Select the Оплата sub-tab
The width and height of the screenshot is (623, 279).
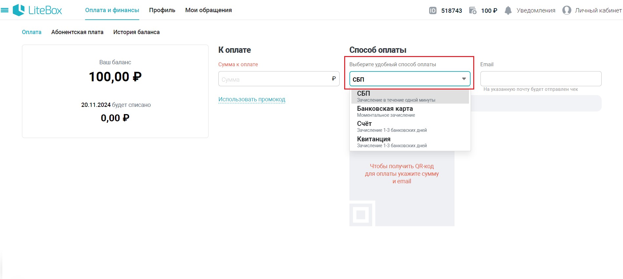32,32
